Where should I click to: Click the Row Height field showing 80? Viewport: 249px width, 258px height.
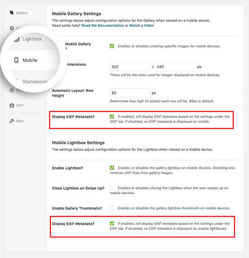[x=130, y=93]
